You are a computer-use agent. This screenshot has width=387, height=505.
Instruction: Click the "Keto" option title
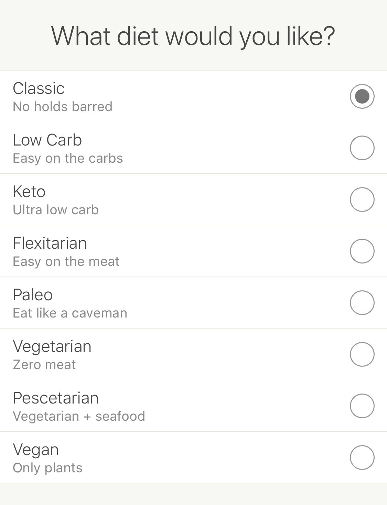coord(29,192)
